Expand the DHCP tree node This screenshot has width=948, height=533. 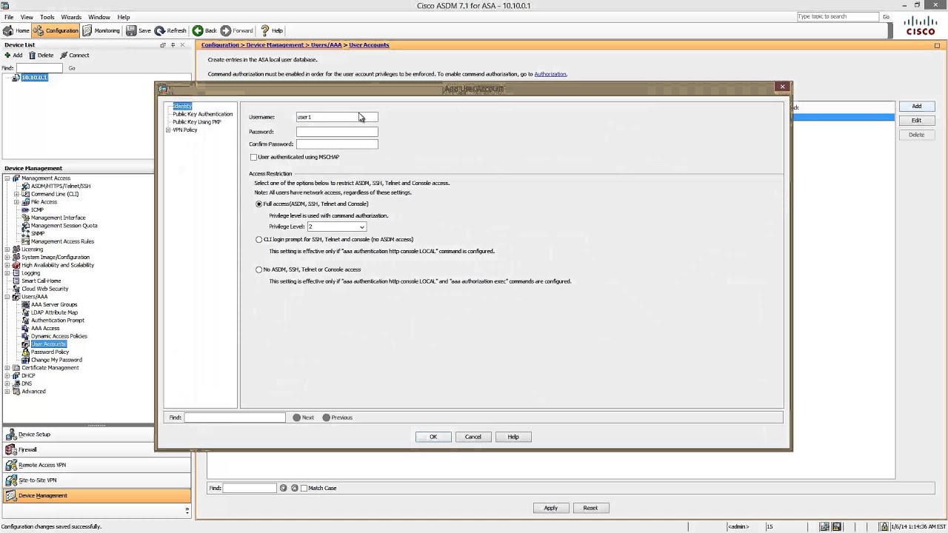[7, 375]
